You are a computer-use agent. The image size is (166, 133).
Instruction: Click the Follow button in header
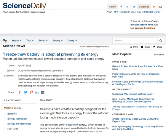coord(113,7)
